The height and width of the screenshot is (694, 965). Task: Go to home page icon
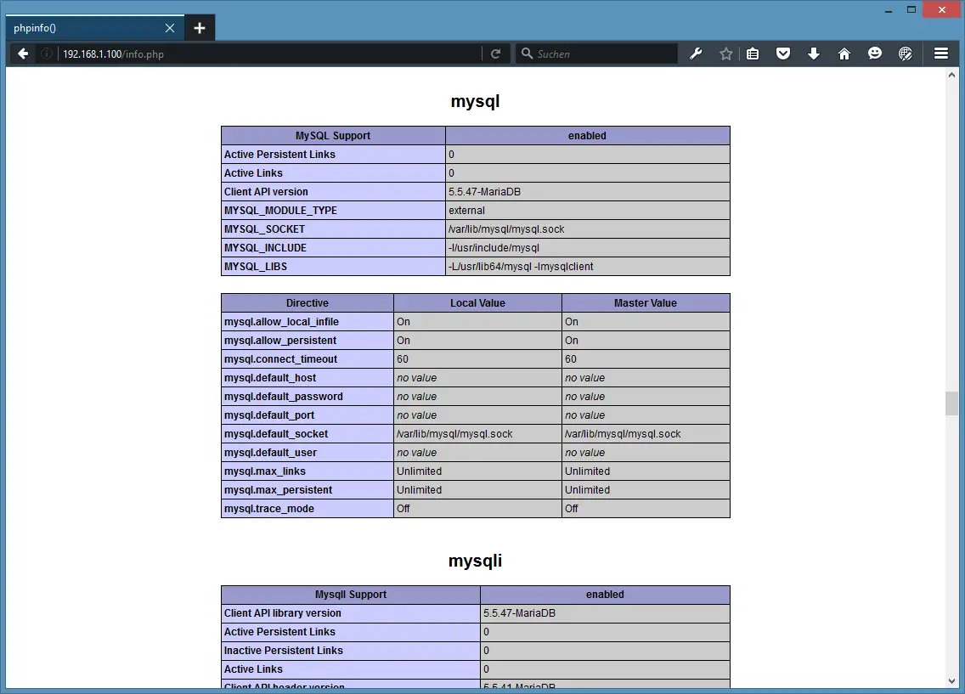[x=844, y=54]
